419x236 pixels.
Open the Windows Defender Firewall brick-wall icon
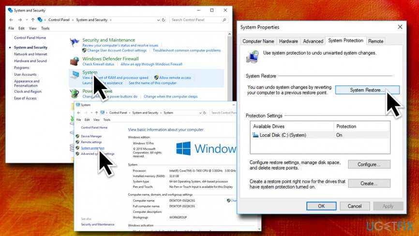point(75,61)
